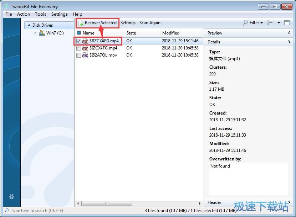
Task: Click the horizontal scrollbar right arrow
Action: pyautogui.click(x=200, y=203)
